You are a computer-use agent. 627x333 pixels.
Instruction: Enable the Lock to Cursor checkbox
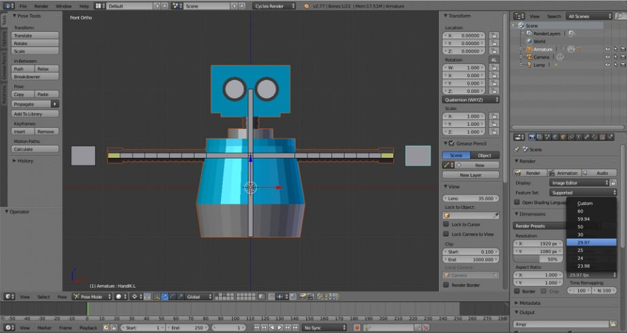(x=446, y=224)
